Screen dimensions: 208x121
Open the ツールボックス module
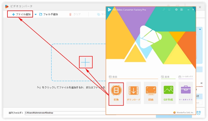coord(186,93)
